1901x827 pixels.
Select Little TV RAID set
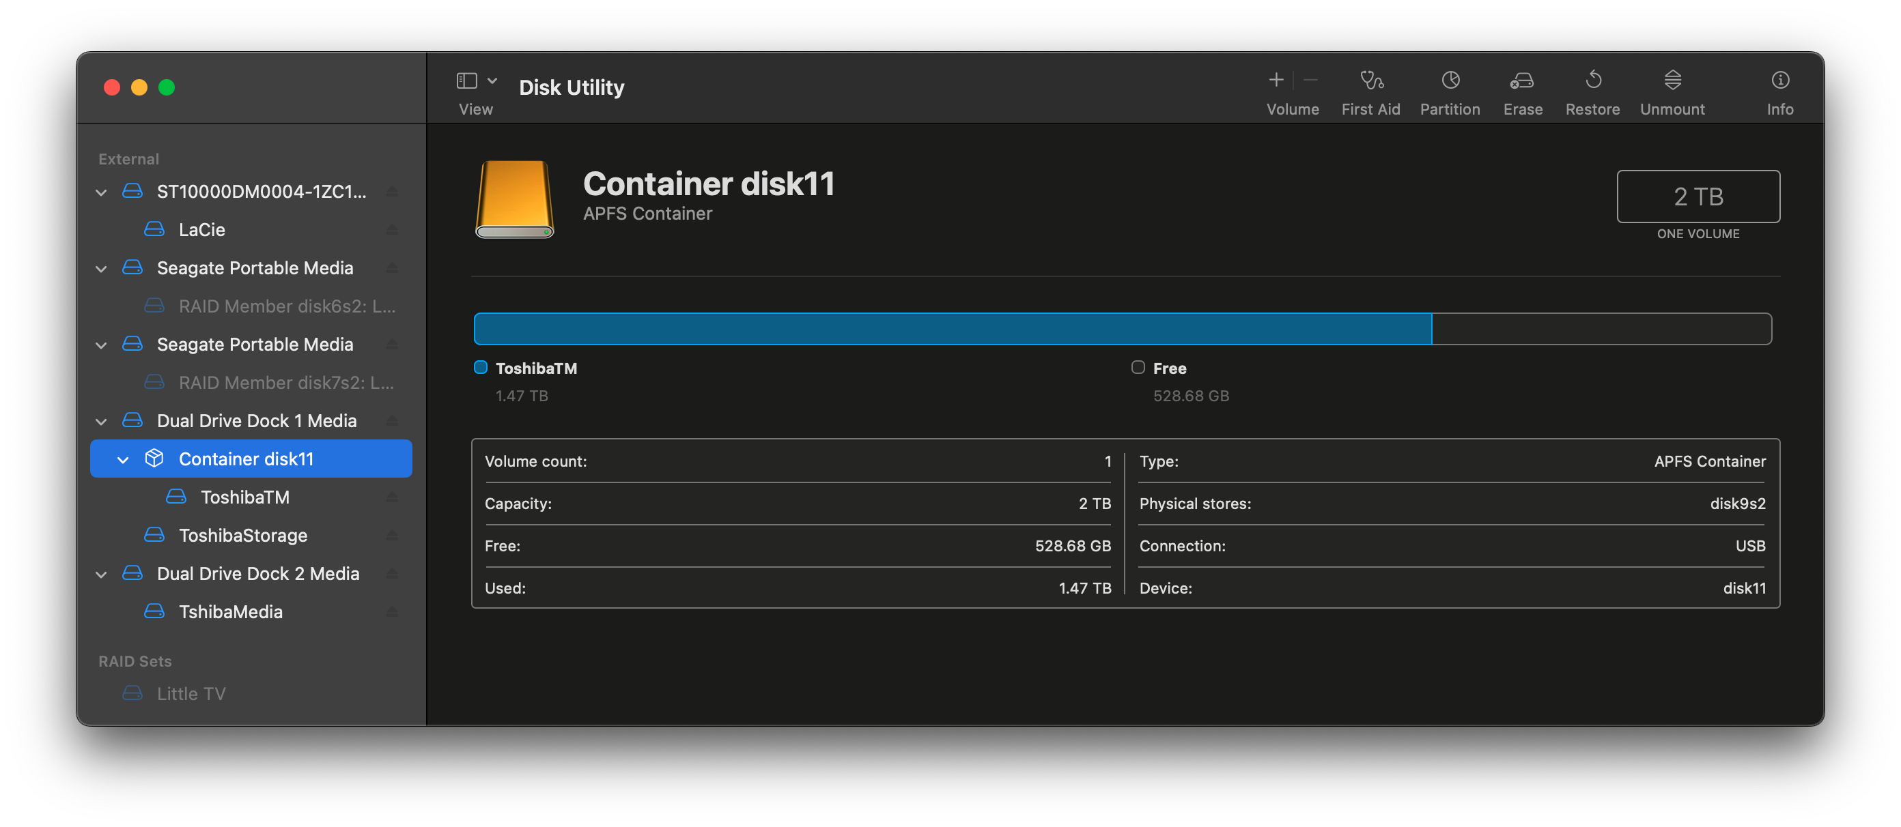point(191,693)
